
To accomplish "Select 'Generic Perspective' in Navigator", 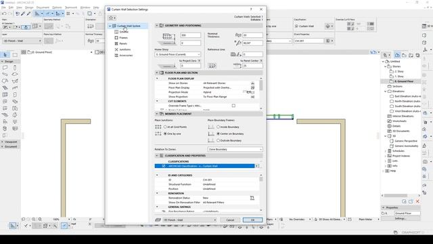I will pyautogui.click(x=406, y=141).
